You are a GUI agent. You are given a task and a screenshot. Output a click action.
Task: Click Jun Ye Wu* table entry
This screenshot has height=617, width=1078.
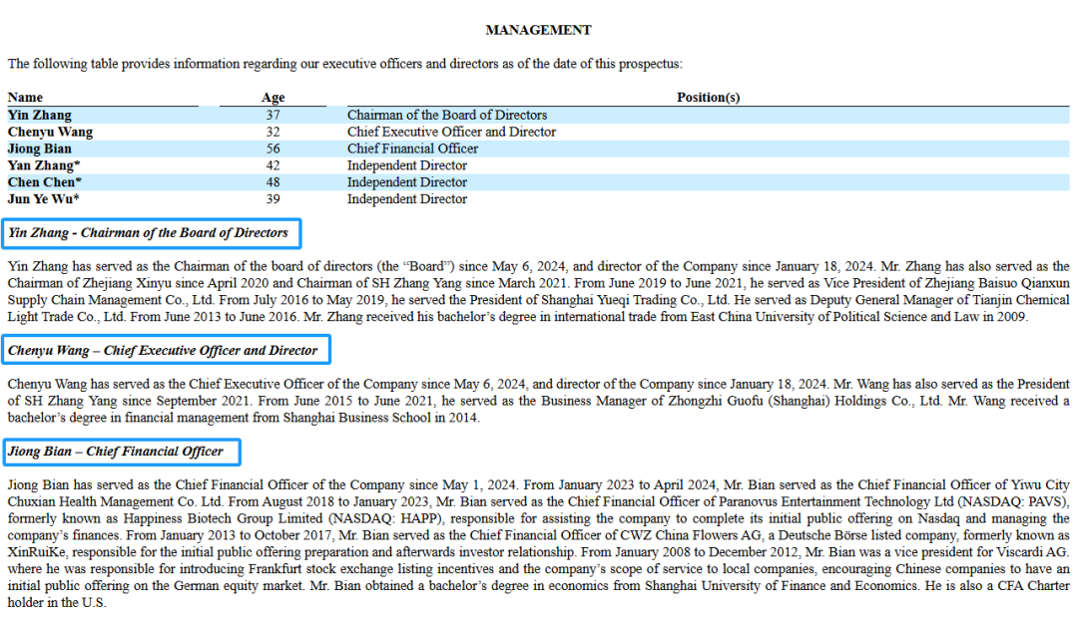pos(45,199)
